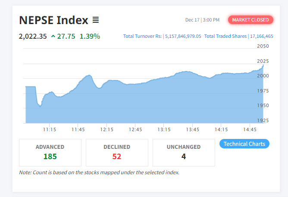288x197 pixels.
Task: Click the Total Traded Shares value
Action: click(261, 37)
